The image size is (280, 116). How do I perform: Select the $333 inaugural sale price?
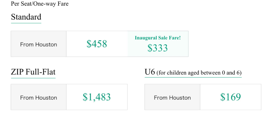point(158,48)
